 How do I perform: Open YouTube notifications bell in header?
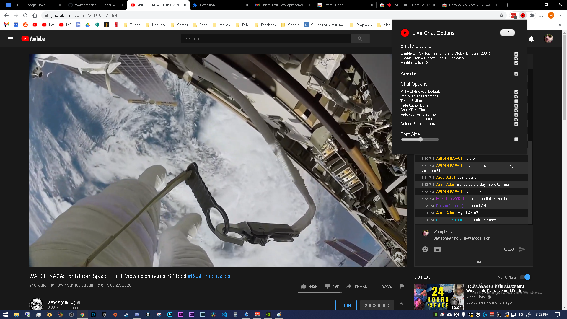click(531, 39)
